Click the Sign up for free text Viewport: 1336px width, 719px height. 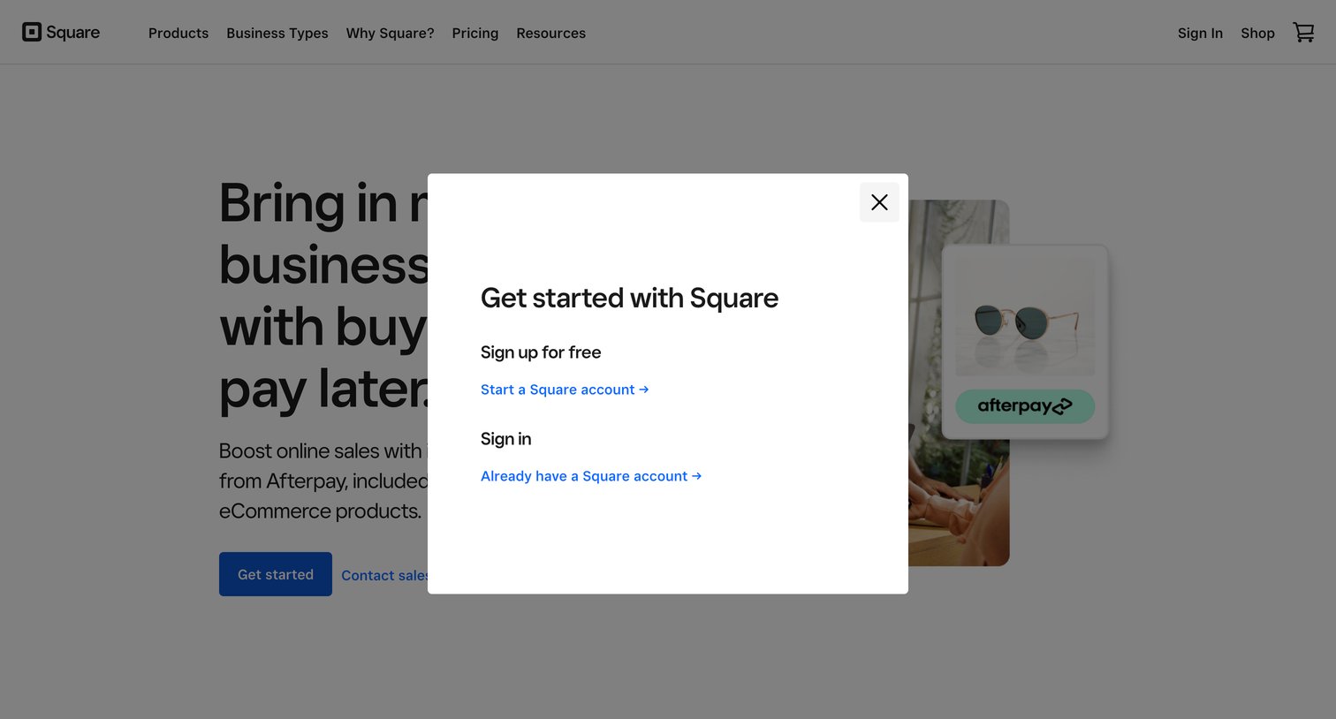pyautogui.click(x=541, y=352)
